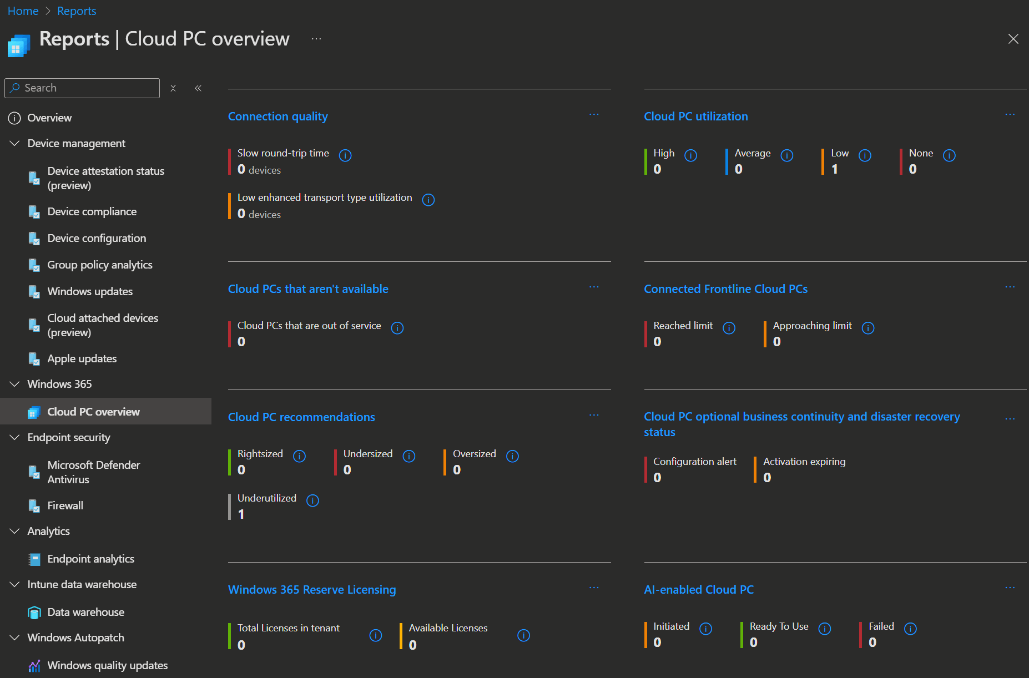Open more options for Connection quality card

(594, 115)
